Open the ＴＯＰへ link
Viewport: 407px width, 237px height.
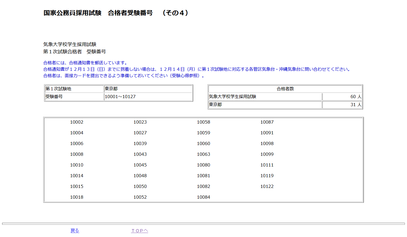coord(139,231)
